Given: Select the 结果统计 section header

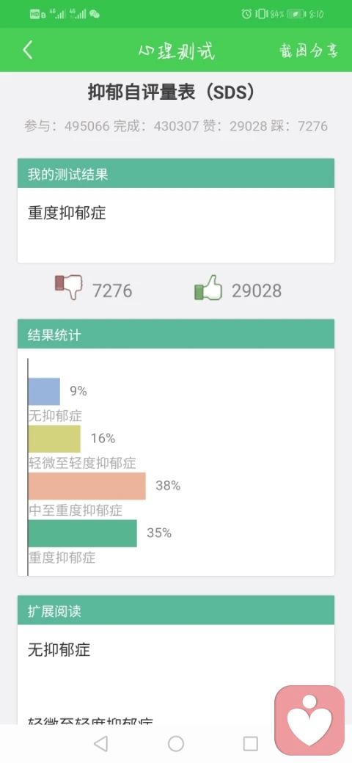Looking at the screenshot, I should click(x=176, y=335).
